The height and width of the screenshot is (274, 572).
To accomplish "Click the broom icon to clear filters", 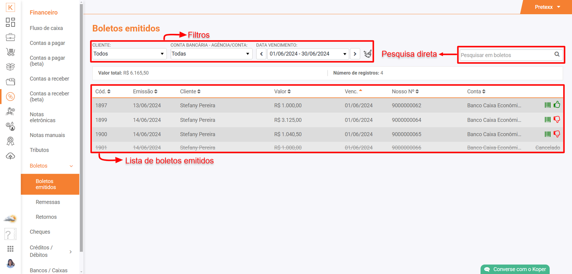I will point(368,54).
